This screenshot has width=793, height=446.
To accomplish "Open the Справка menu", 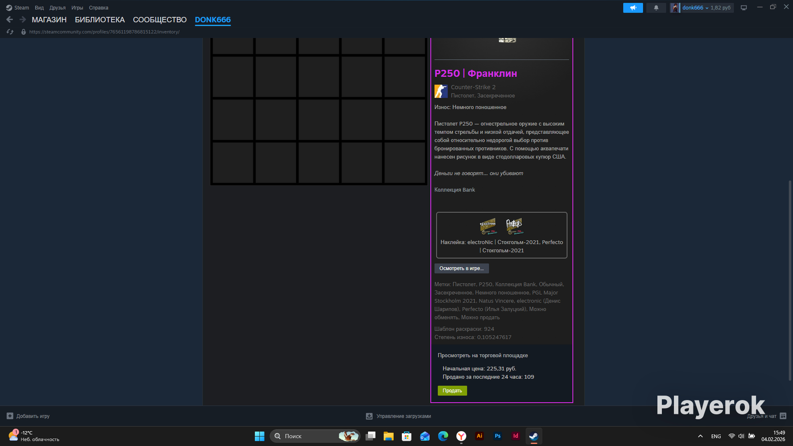I will coord(99,8).
